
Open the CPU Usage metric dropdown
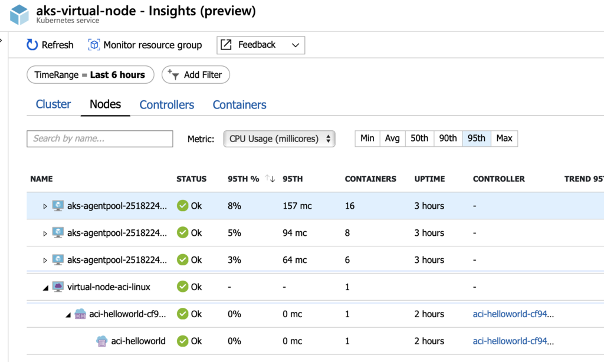(x=279, y=139)
